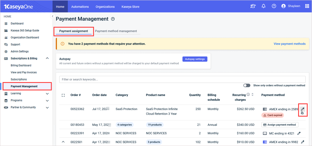Open the Shayleen user account menu
The height and width of the screenshot is (146, 312).
click(x=291, y=6)
